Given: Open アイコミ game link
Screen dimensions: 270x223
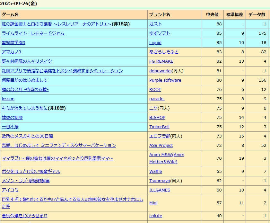Looking at the screenshot, I should [10, 190].
